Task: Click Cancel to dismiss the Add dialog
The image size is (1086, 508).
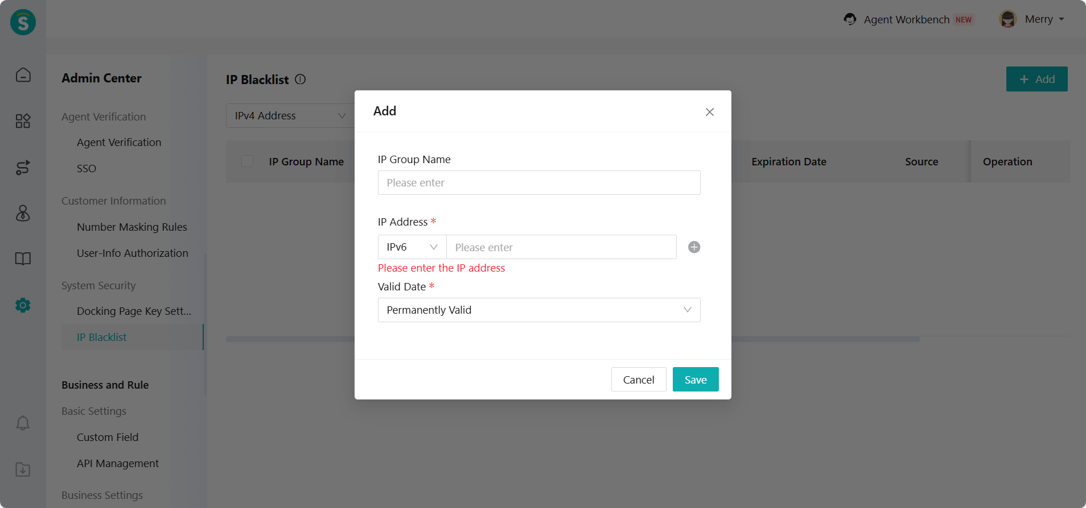Action: [x=638, y=380]
